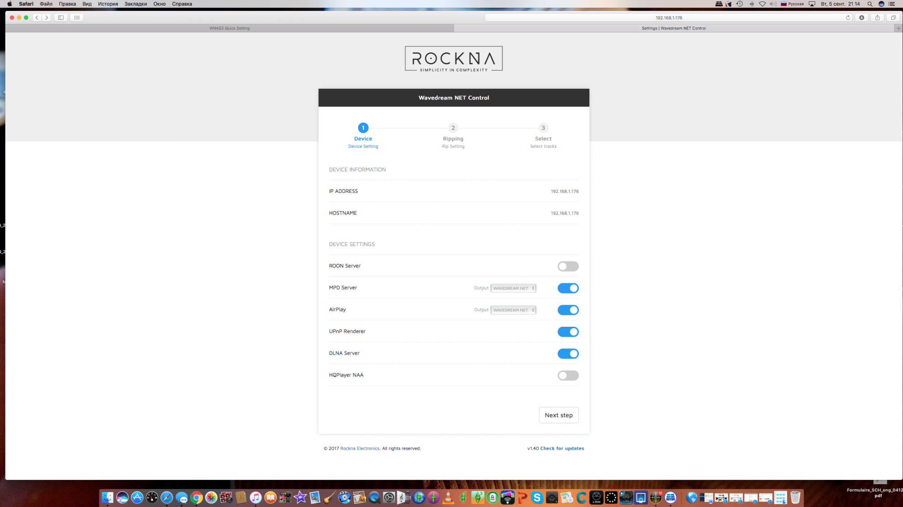The width and height of the screenshot is (903, 507).
Task: Focus the Safari address field
Action: pyautogui.click(x=669, y=18)
